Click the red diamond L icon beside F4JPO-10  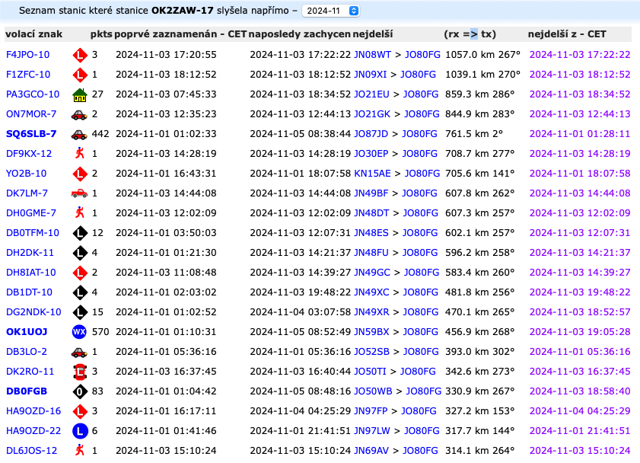79,55
